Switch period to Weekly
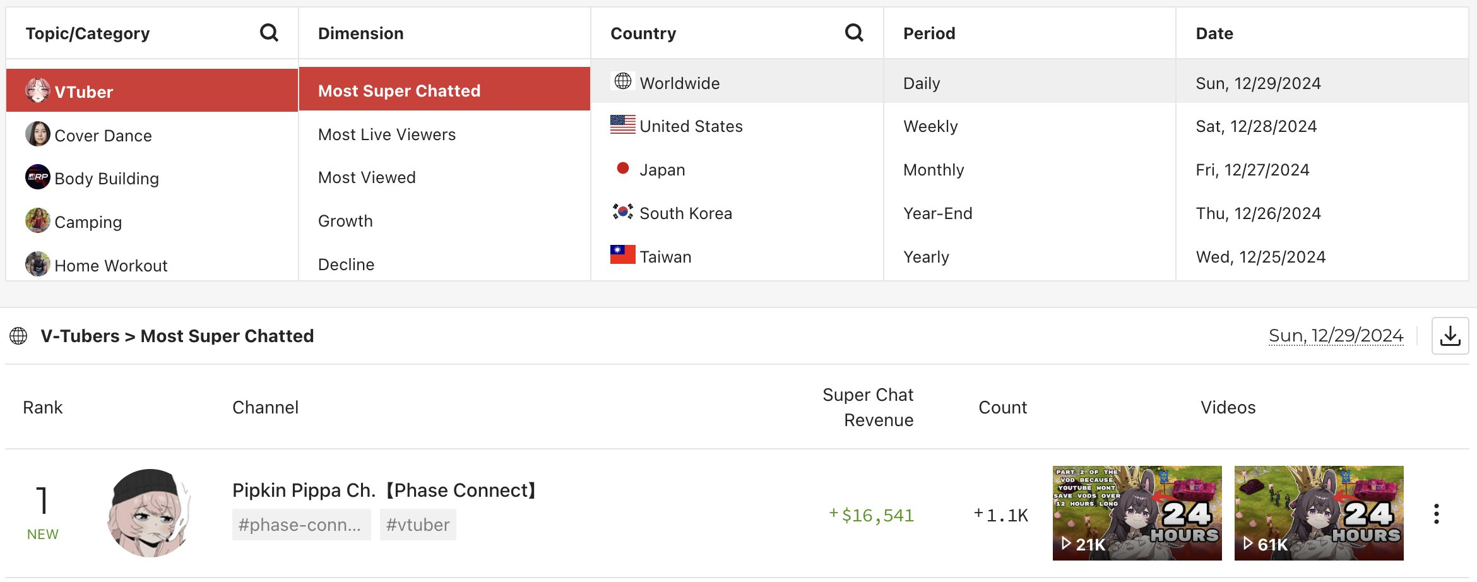Image resolution: width=1477 pixels, height=582 pixels. pos(1029,126)
